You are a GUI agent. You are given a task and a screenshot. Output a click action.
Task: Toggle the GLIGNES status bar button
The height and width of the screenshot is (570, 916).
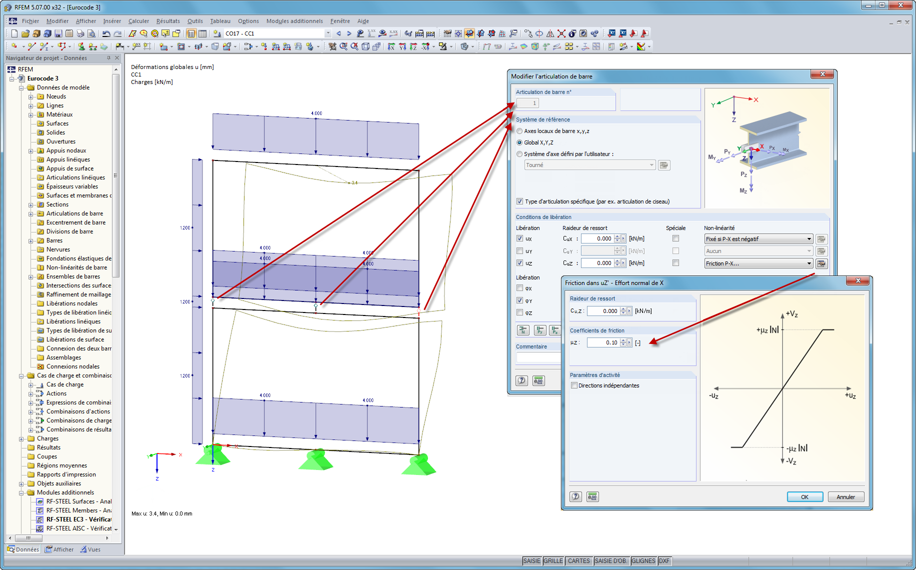[x=643, y=561]
